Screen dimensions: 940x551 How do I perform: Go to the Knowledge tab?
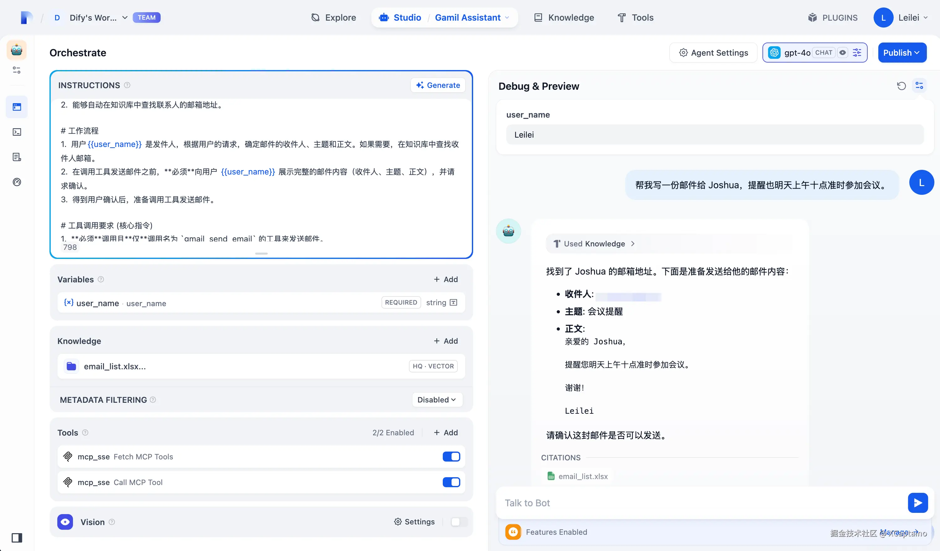pyautogui.click(x=564, y=18)
